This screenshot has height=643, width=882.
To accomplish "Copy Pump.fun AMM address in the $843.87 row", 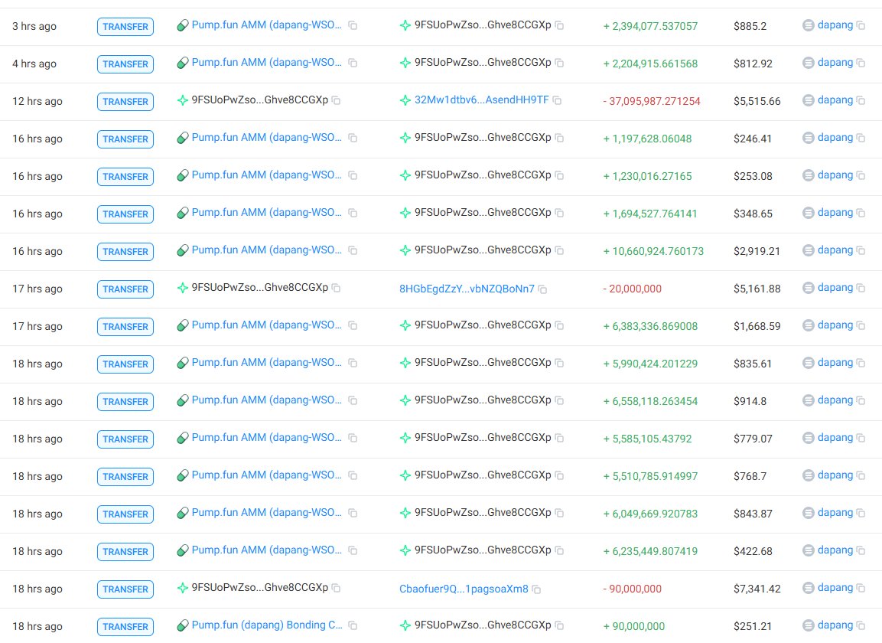I will coord(353,513).
